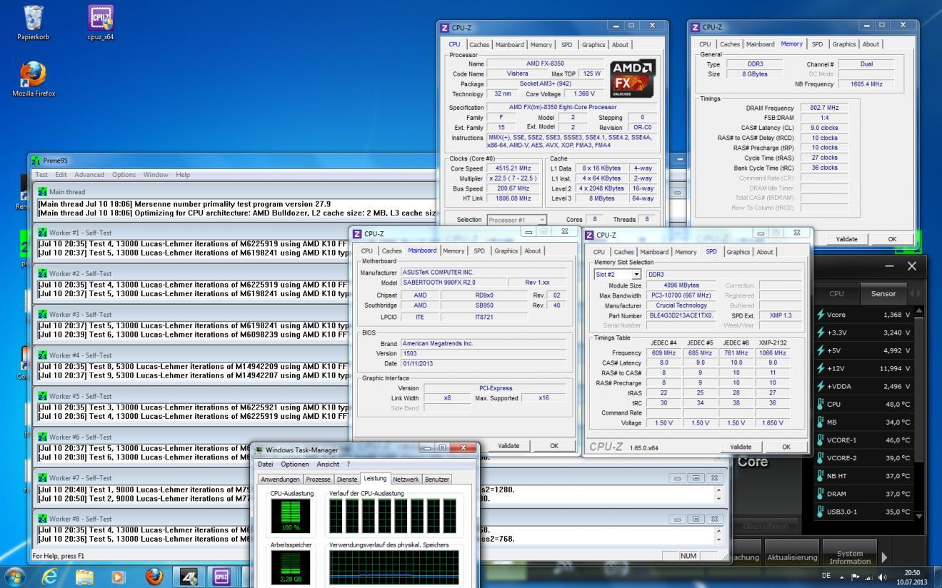
Task: Click the CPU thermometer sensor icon
Action: (821, 403)
